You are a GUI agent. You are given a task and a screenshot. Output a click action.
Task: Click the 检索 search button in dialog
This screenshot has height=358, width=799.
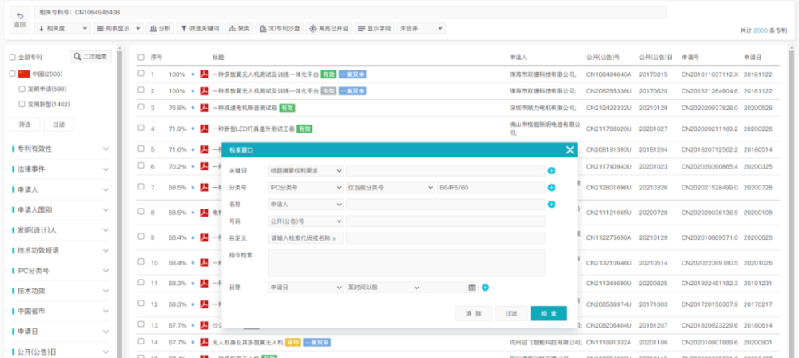(548, 314)
